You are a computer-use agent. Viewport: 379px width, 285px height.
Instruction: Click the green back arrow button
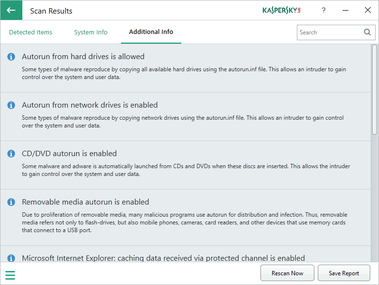pyautogui.click(x=11, y=10)
